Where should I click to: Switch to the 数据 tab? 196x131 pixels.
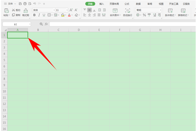click(x=138, y=4)
